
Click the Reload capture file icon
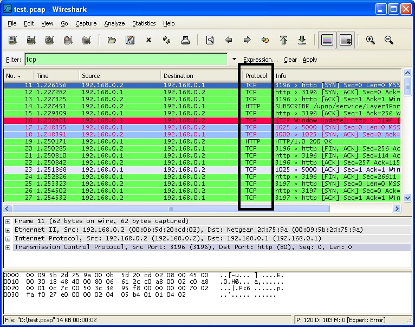pos(167,40)
